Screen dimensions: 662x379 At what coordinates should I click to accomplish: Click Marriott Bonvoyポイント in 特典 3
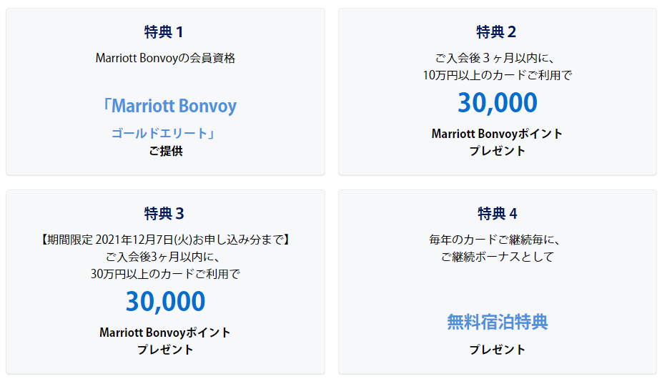165,333
